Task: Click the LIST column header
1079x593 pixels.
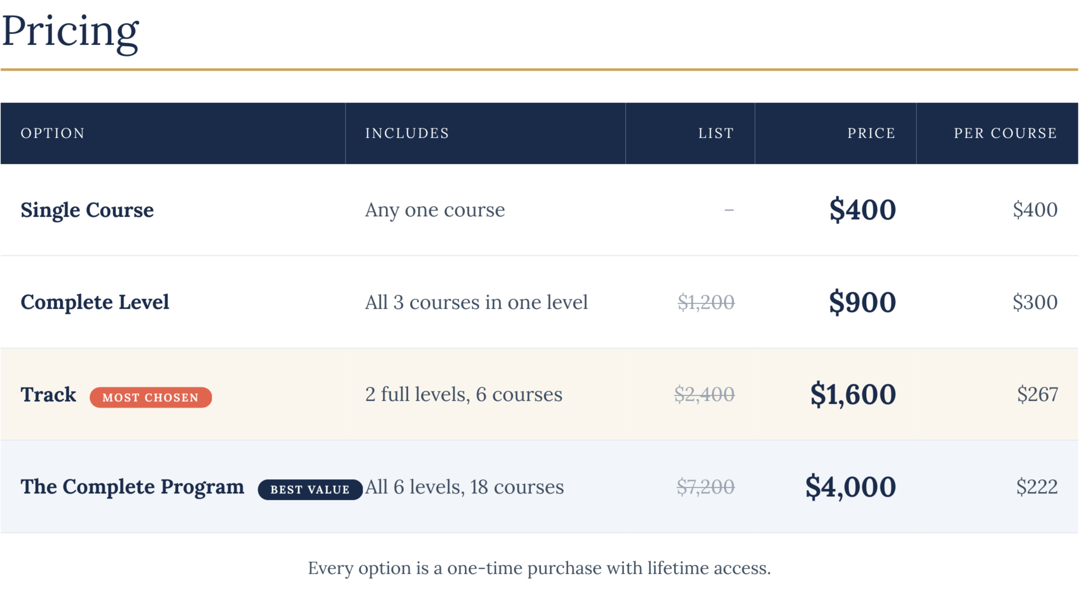Action: tap(716, 133)
